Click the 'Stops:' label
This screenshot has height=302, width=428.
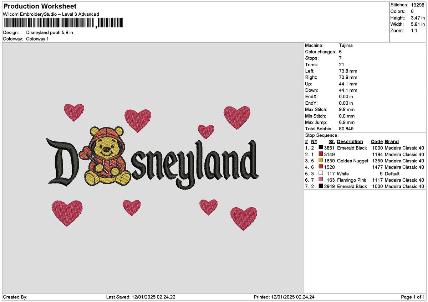(x=312, y=58)
